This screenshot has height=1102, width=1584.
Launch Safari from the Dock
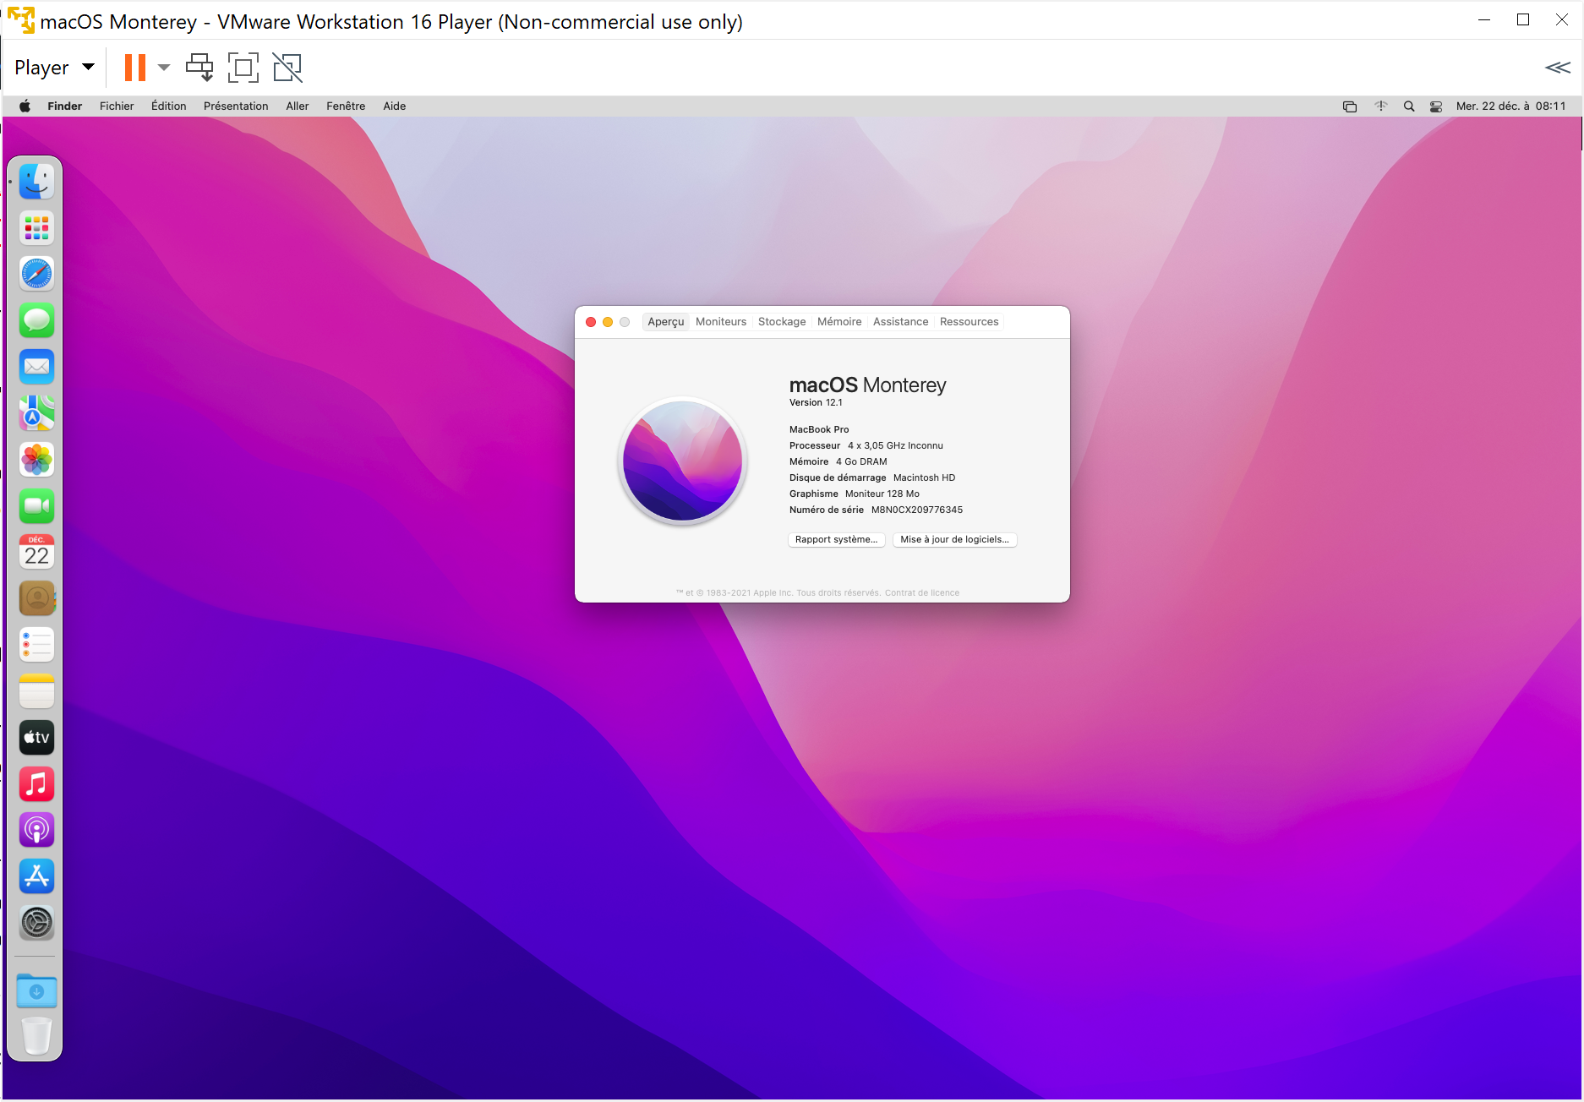[36, 273]
